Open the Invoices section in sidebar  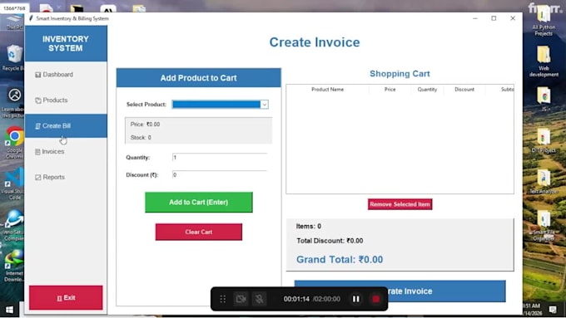pos(66,152)
